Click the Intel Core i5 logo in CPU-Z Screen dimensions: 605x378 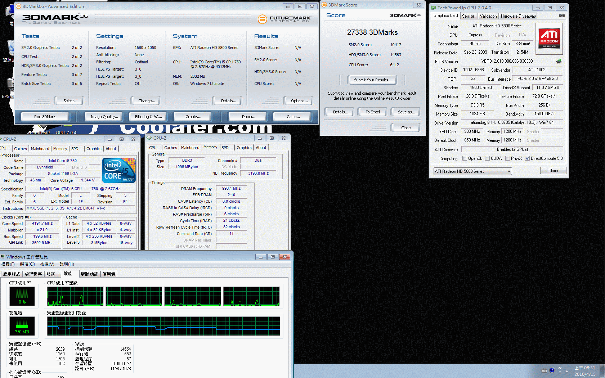pyautogui.click(x=119, y=170)
